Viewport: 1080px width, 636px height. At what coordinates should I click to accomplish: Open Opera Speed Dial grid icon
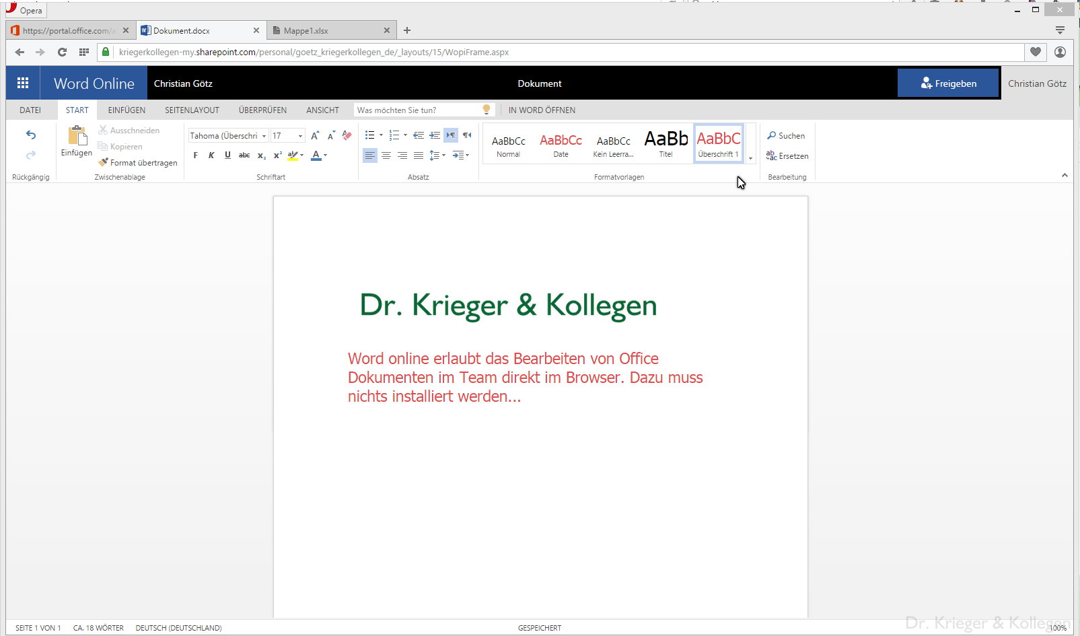tap(83, 52)
